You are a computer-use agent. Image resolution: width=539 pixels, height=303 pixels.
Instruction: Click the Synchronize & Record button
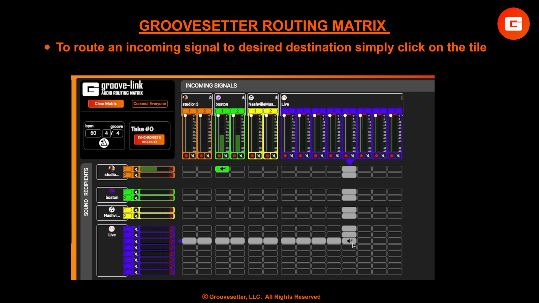(x=150, y=139)
